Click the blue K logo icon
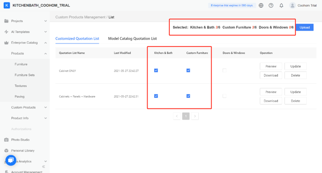 [x=7, y=5]
